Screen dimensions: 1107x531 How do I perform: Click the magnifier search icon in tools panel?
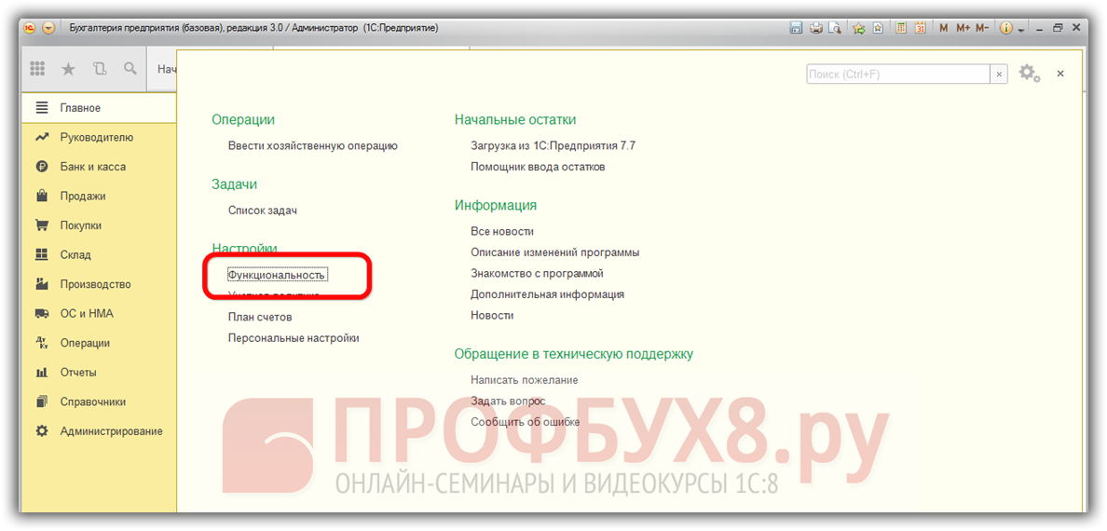click(130, 69)
